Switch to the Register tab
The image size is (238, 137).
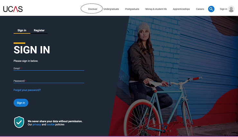tap(39, 30)
